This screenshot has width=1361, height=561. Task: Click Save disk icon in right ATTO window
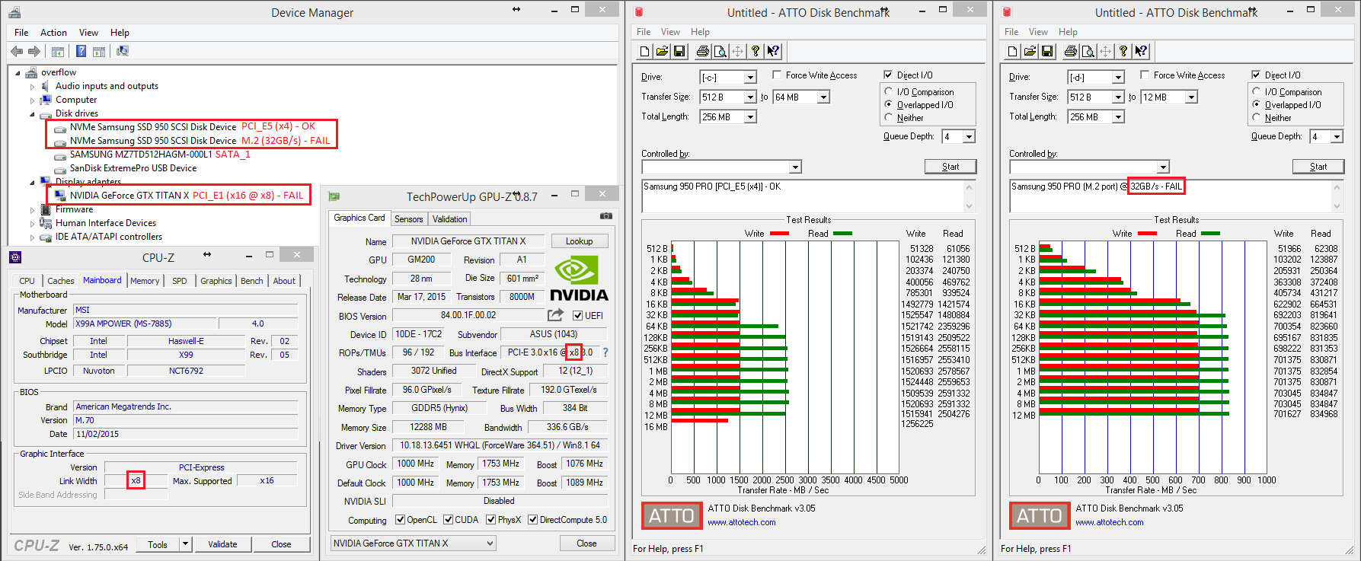click(1047, 51)
